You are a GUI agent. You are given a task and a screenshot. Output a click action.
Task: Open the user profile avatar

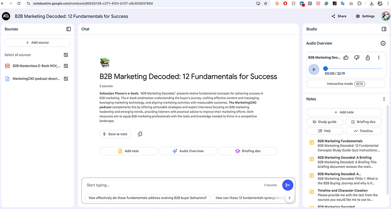point(385,16)
